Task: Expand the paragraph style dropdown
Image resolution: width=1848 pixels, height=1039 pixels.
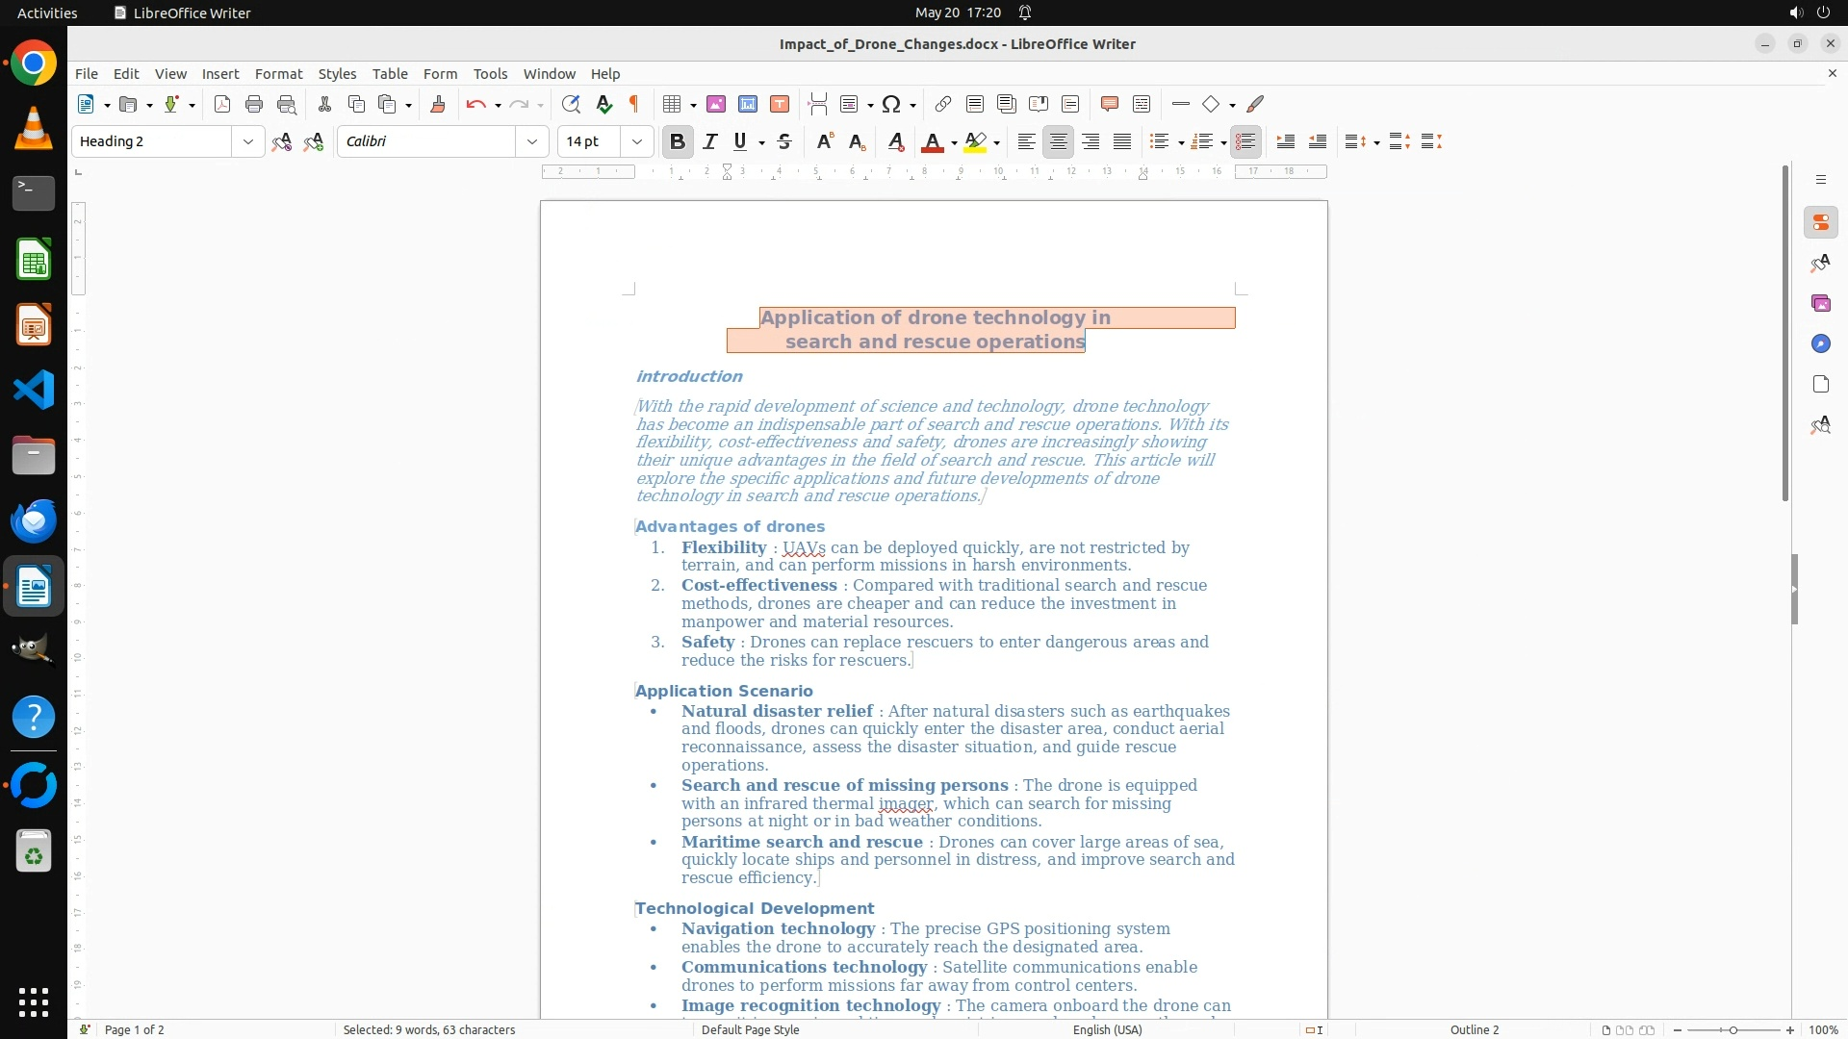Action: pos(247,142)
